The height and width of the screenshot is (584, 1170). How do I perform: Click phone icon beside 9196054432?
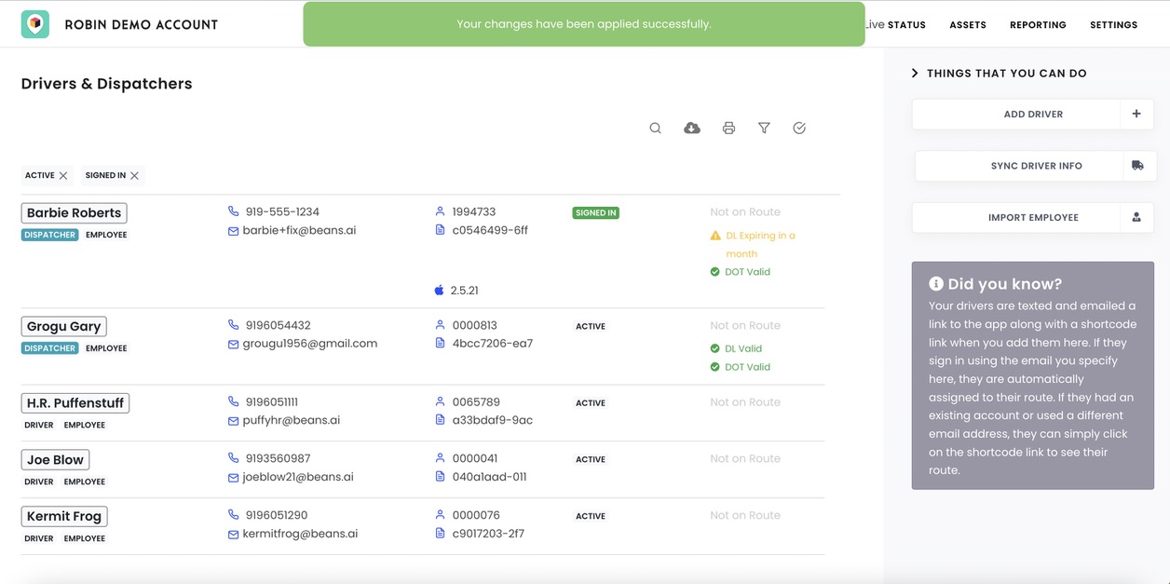pyautogui.click(x=234, y=325)
